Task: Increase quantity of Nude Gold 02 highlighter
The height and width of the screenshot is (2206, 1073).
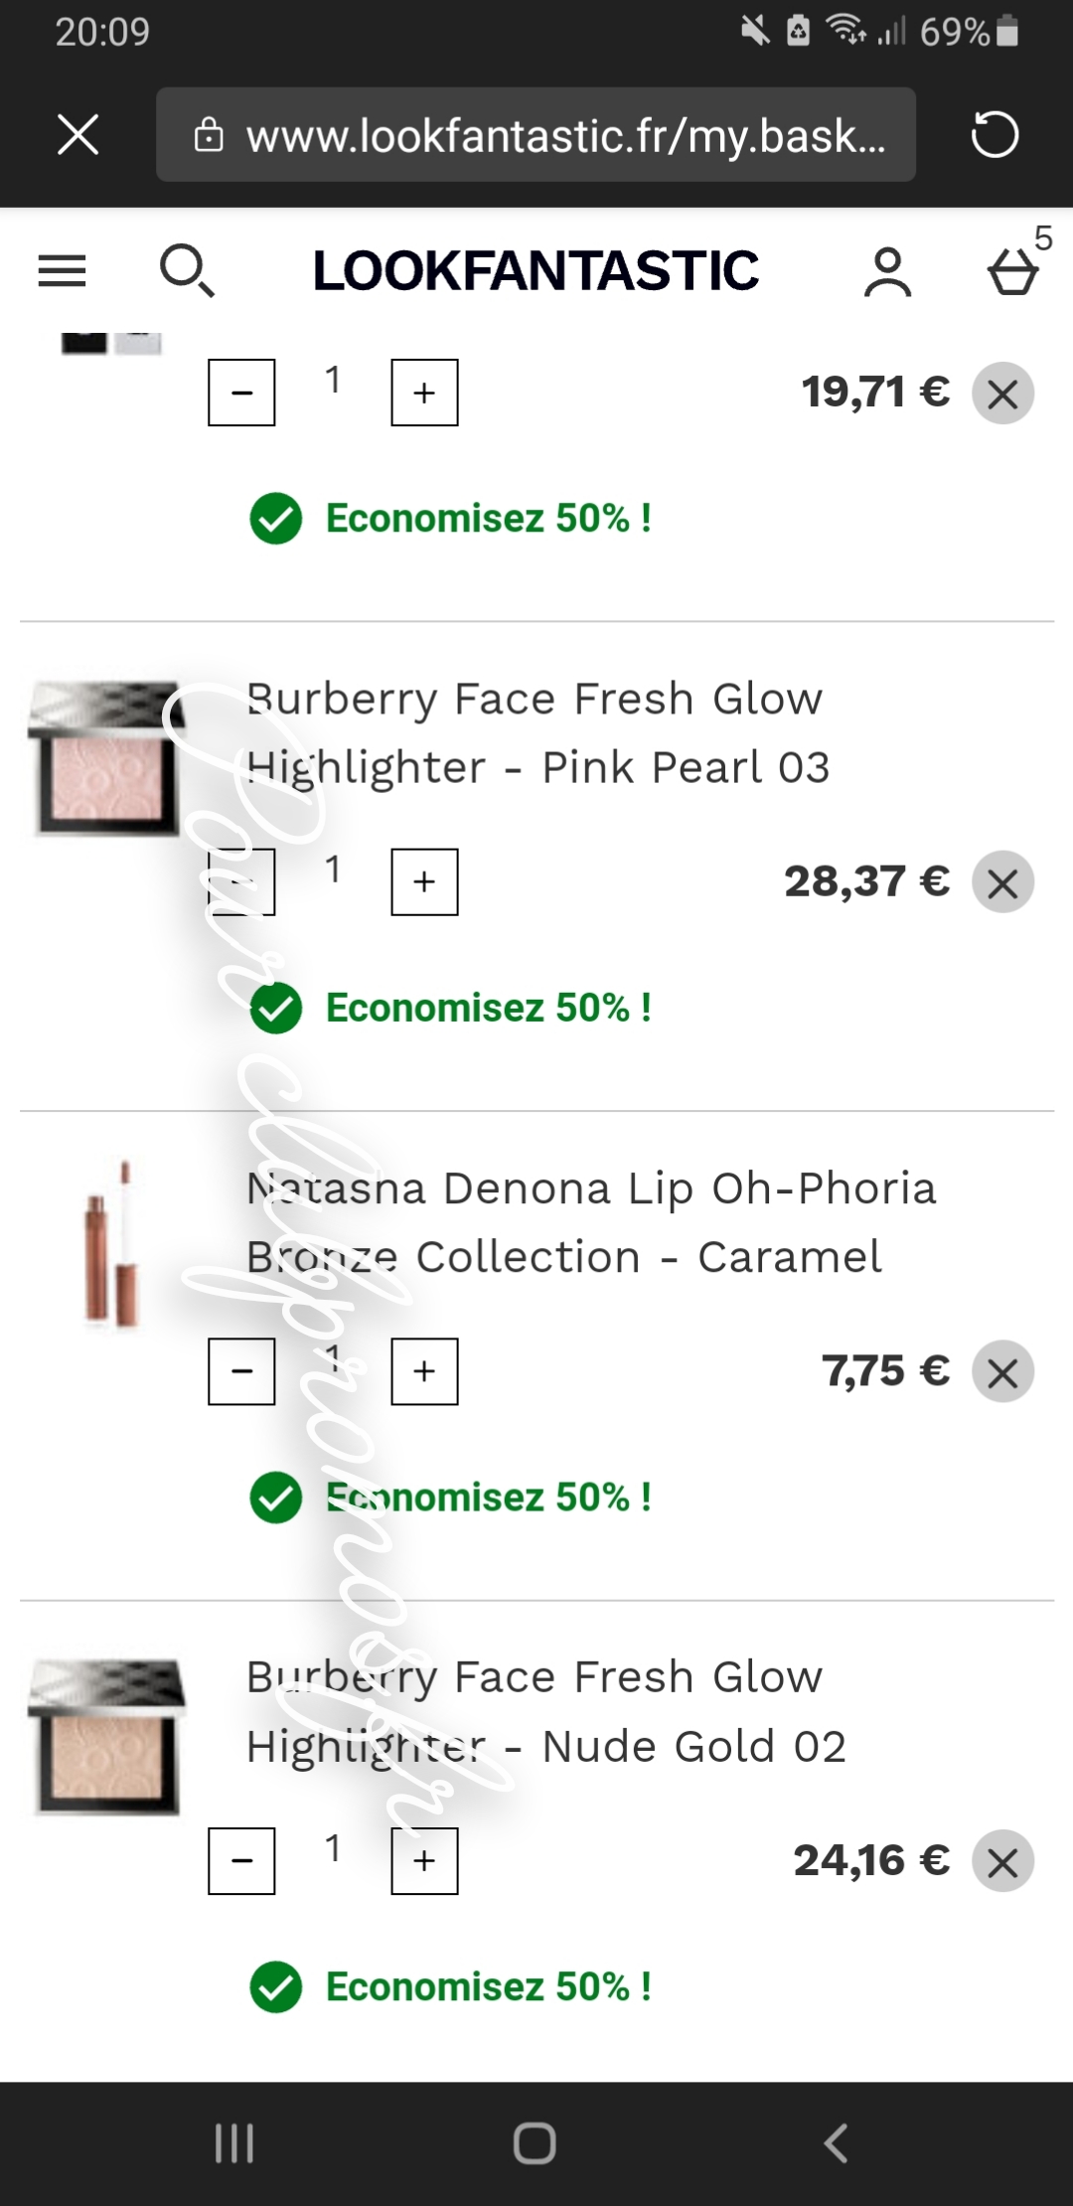Action: coord(424,1860)
